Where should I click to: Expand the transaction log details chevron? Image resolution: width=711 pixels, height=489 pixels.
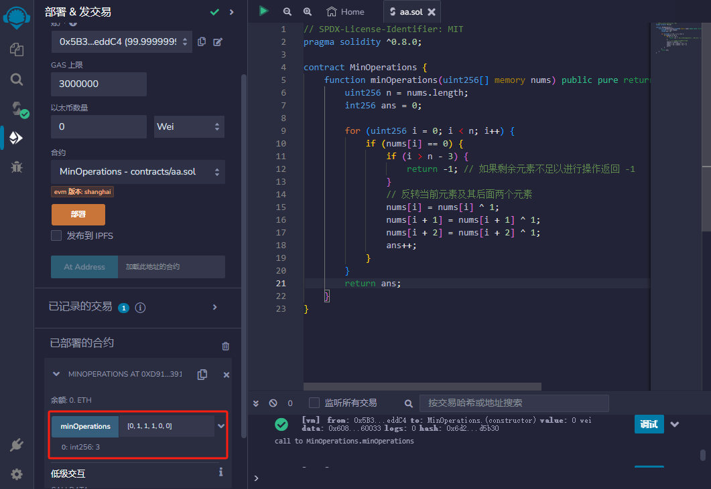pyautogui.click(x=675, y=424)
